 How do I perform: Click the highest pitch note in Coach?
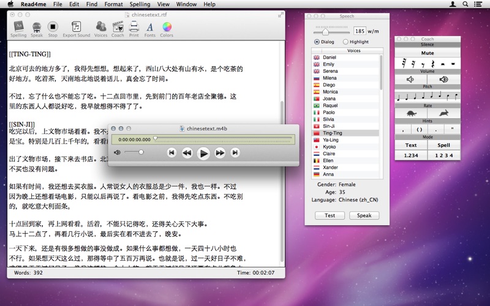pyautogui.click(x=456, y=97)
